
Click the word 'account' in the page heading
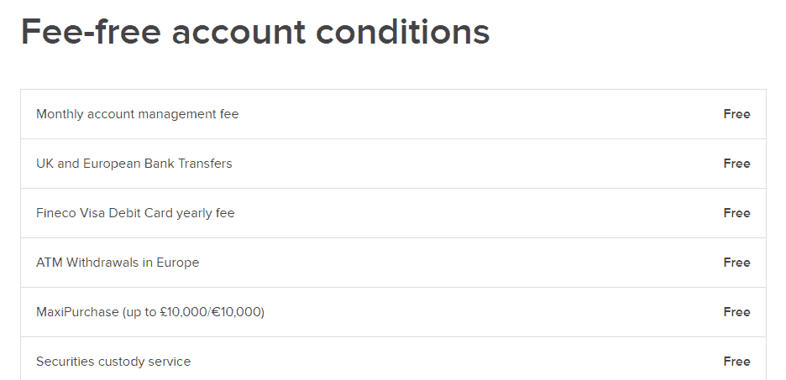(238, 33)
